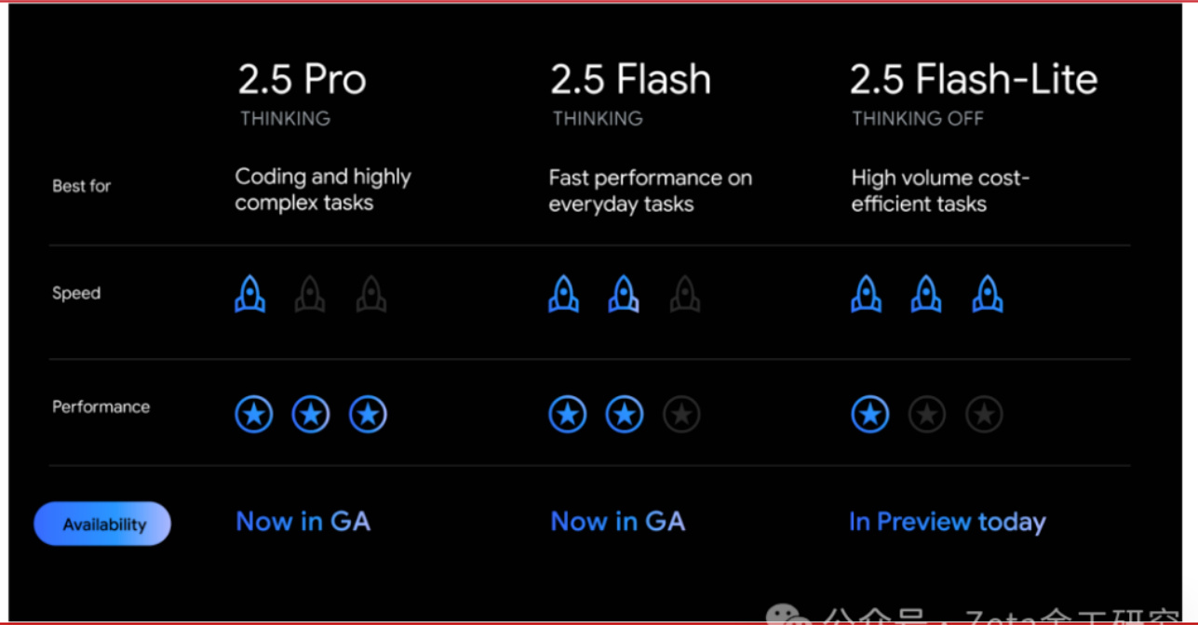Click the 2.5 Flash-Lite heading
The height and width of the screenshot is (625, 1198).
coord(973,80)
